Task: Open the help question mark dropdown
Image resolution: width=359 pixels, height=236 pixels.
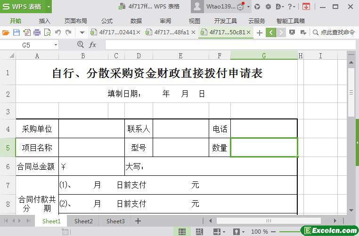Action: 291,7
